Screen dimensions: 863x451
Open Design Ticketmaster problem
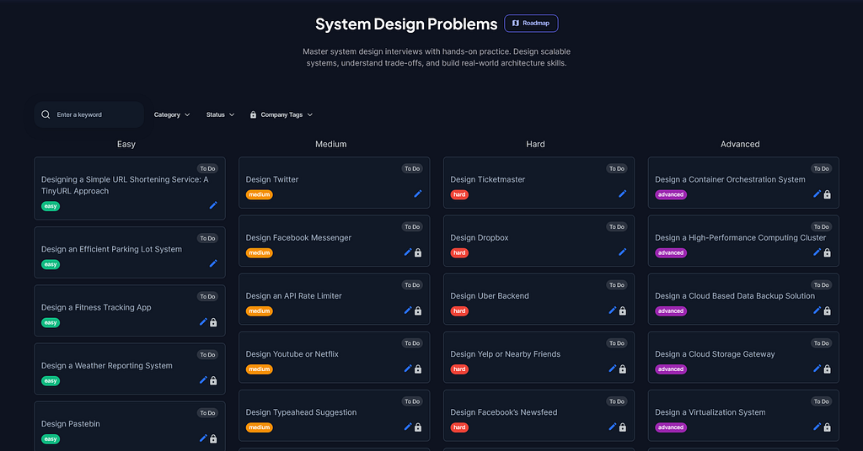point(488,179)
